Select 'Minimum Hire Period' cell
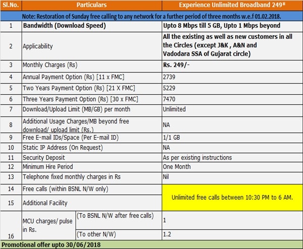This screenshot has height=249, width=303. click(92, 167)
